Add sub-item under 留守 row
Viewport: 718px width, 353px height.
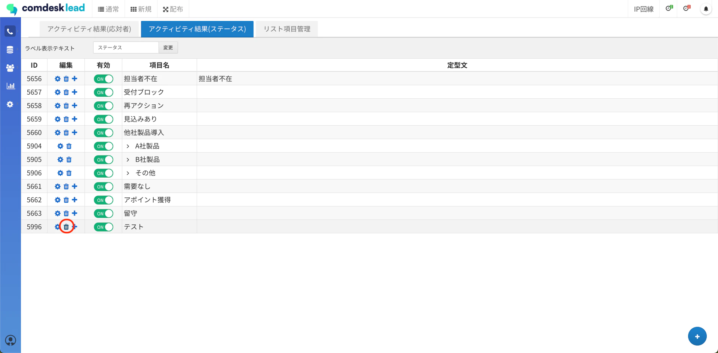[x=74, y=213]
